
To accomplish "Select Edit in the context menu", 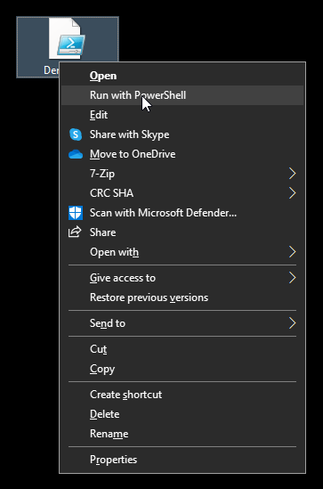I will (182, 115).
